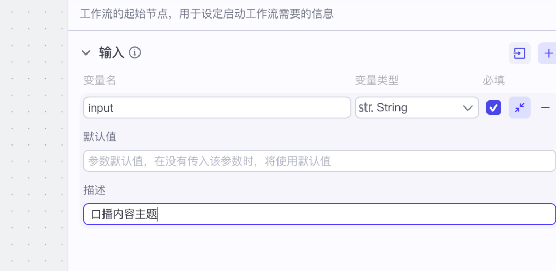Click the 描述 field containing 口播内容主题
556x271 pixels.
click(x=320, y=214)
